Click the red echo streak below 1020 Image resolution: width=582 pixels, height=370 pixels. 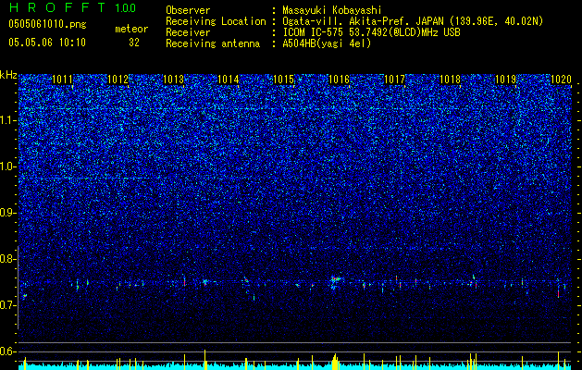(x=558, y=293)
